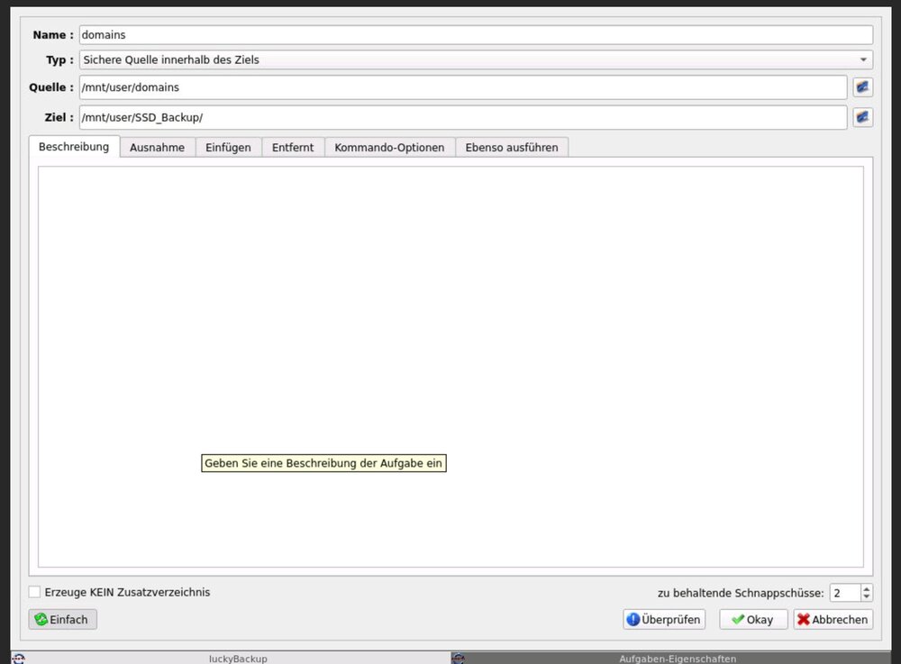Click the luckyBackup taskbar icon
Image resolution: width=901 pixels, height=664 pixels.
tap(18, 659)
